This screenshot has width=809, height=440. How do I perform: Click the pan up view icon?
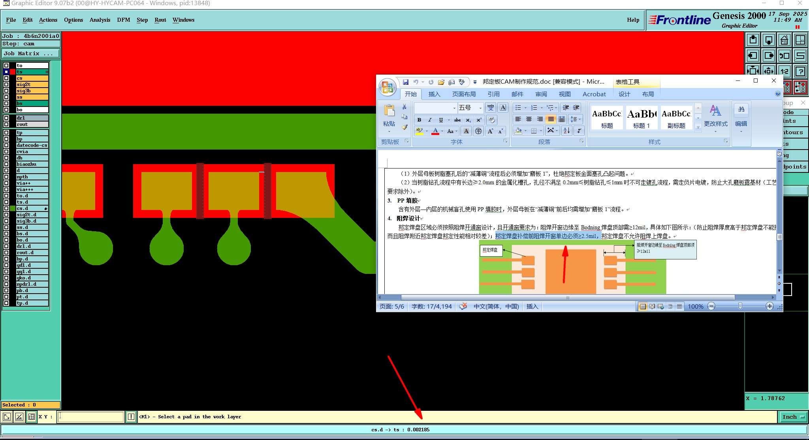tap(753, 40)
